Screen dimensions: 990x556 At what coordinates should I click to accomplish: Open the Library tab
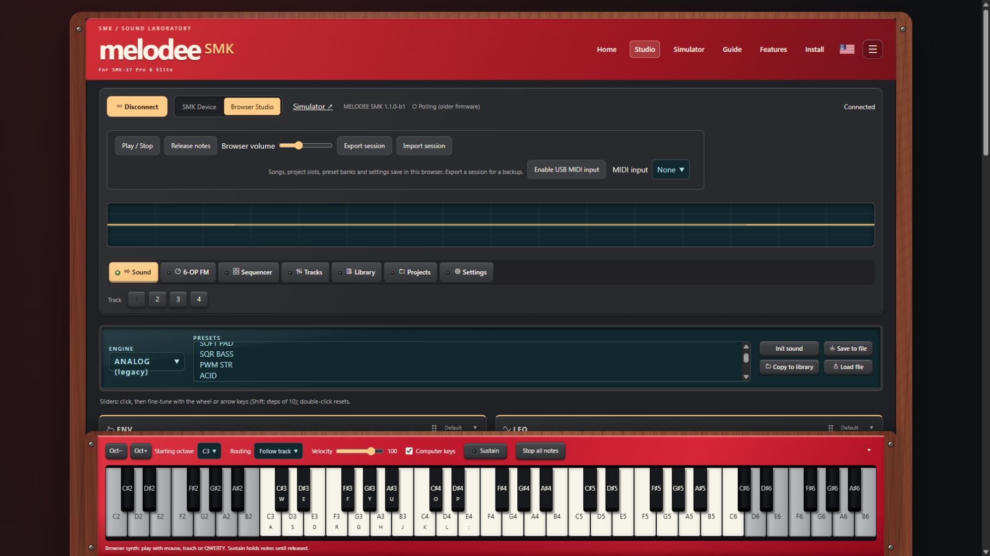357,272
